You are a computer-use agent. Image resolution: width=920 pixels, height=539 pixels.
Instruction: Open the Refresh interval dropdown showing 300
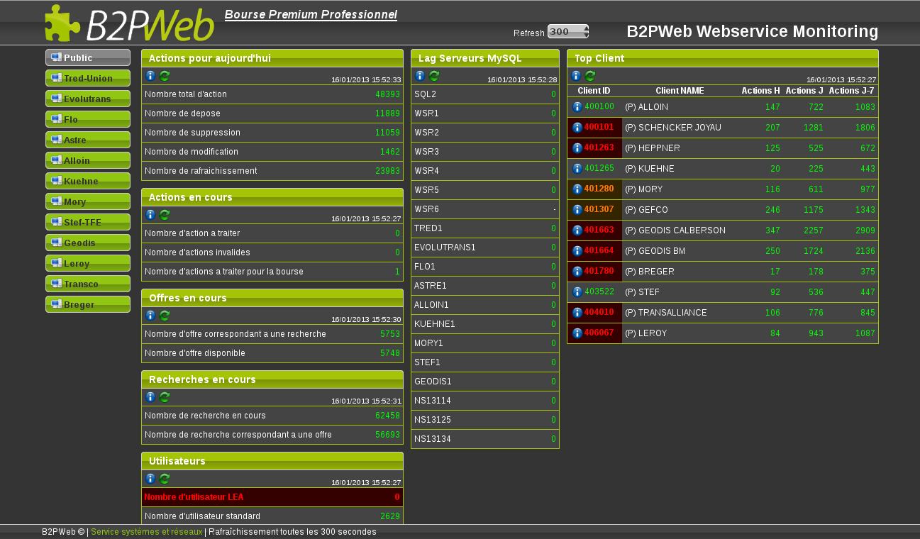coord(568,31)
